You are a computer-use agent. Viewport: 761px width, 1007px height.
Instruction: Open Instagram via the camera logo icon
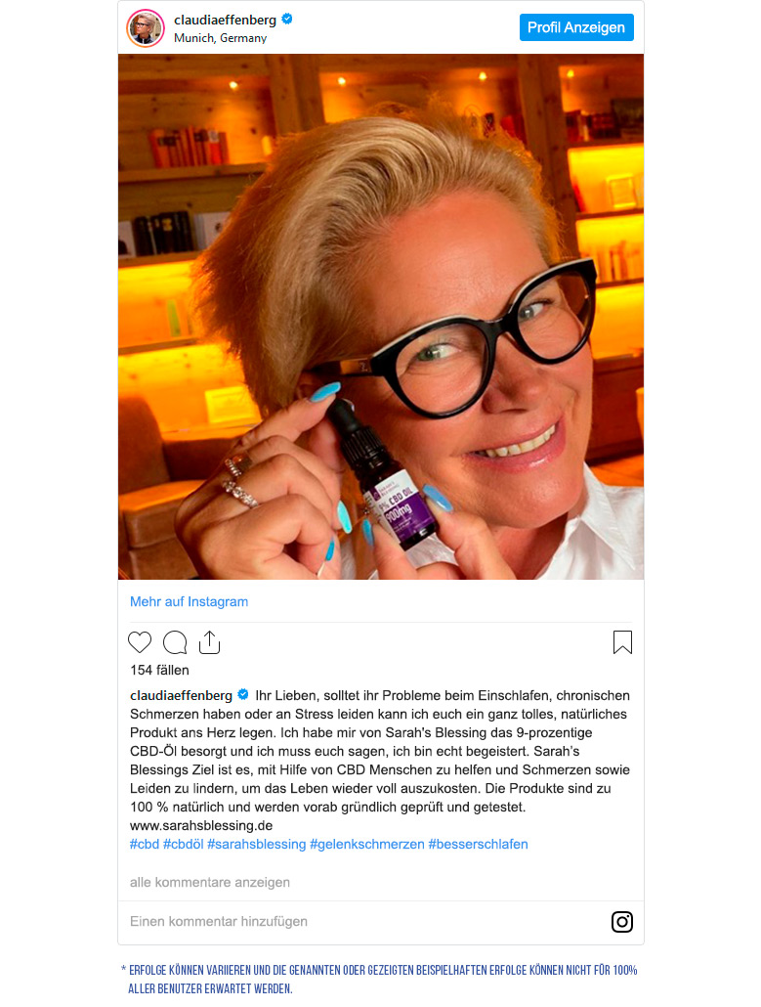(621, 922)
